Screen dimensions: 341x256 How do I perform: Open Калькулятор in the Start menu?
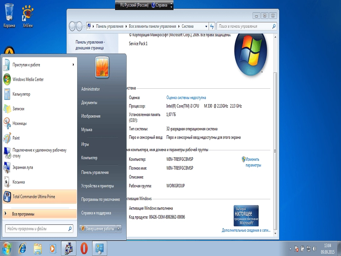coord(40,94)
